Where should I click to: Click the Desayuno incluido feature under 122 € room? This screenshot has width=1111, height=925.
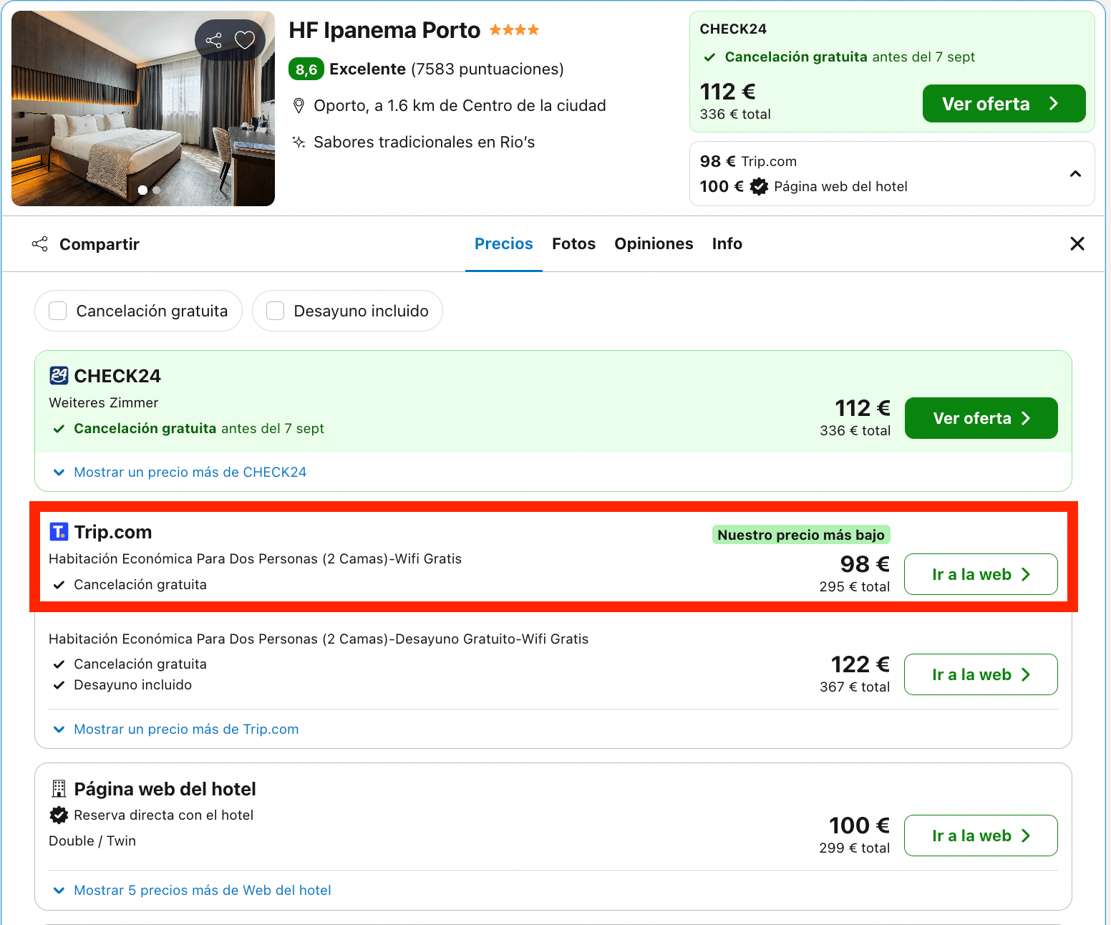point(132,684)
